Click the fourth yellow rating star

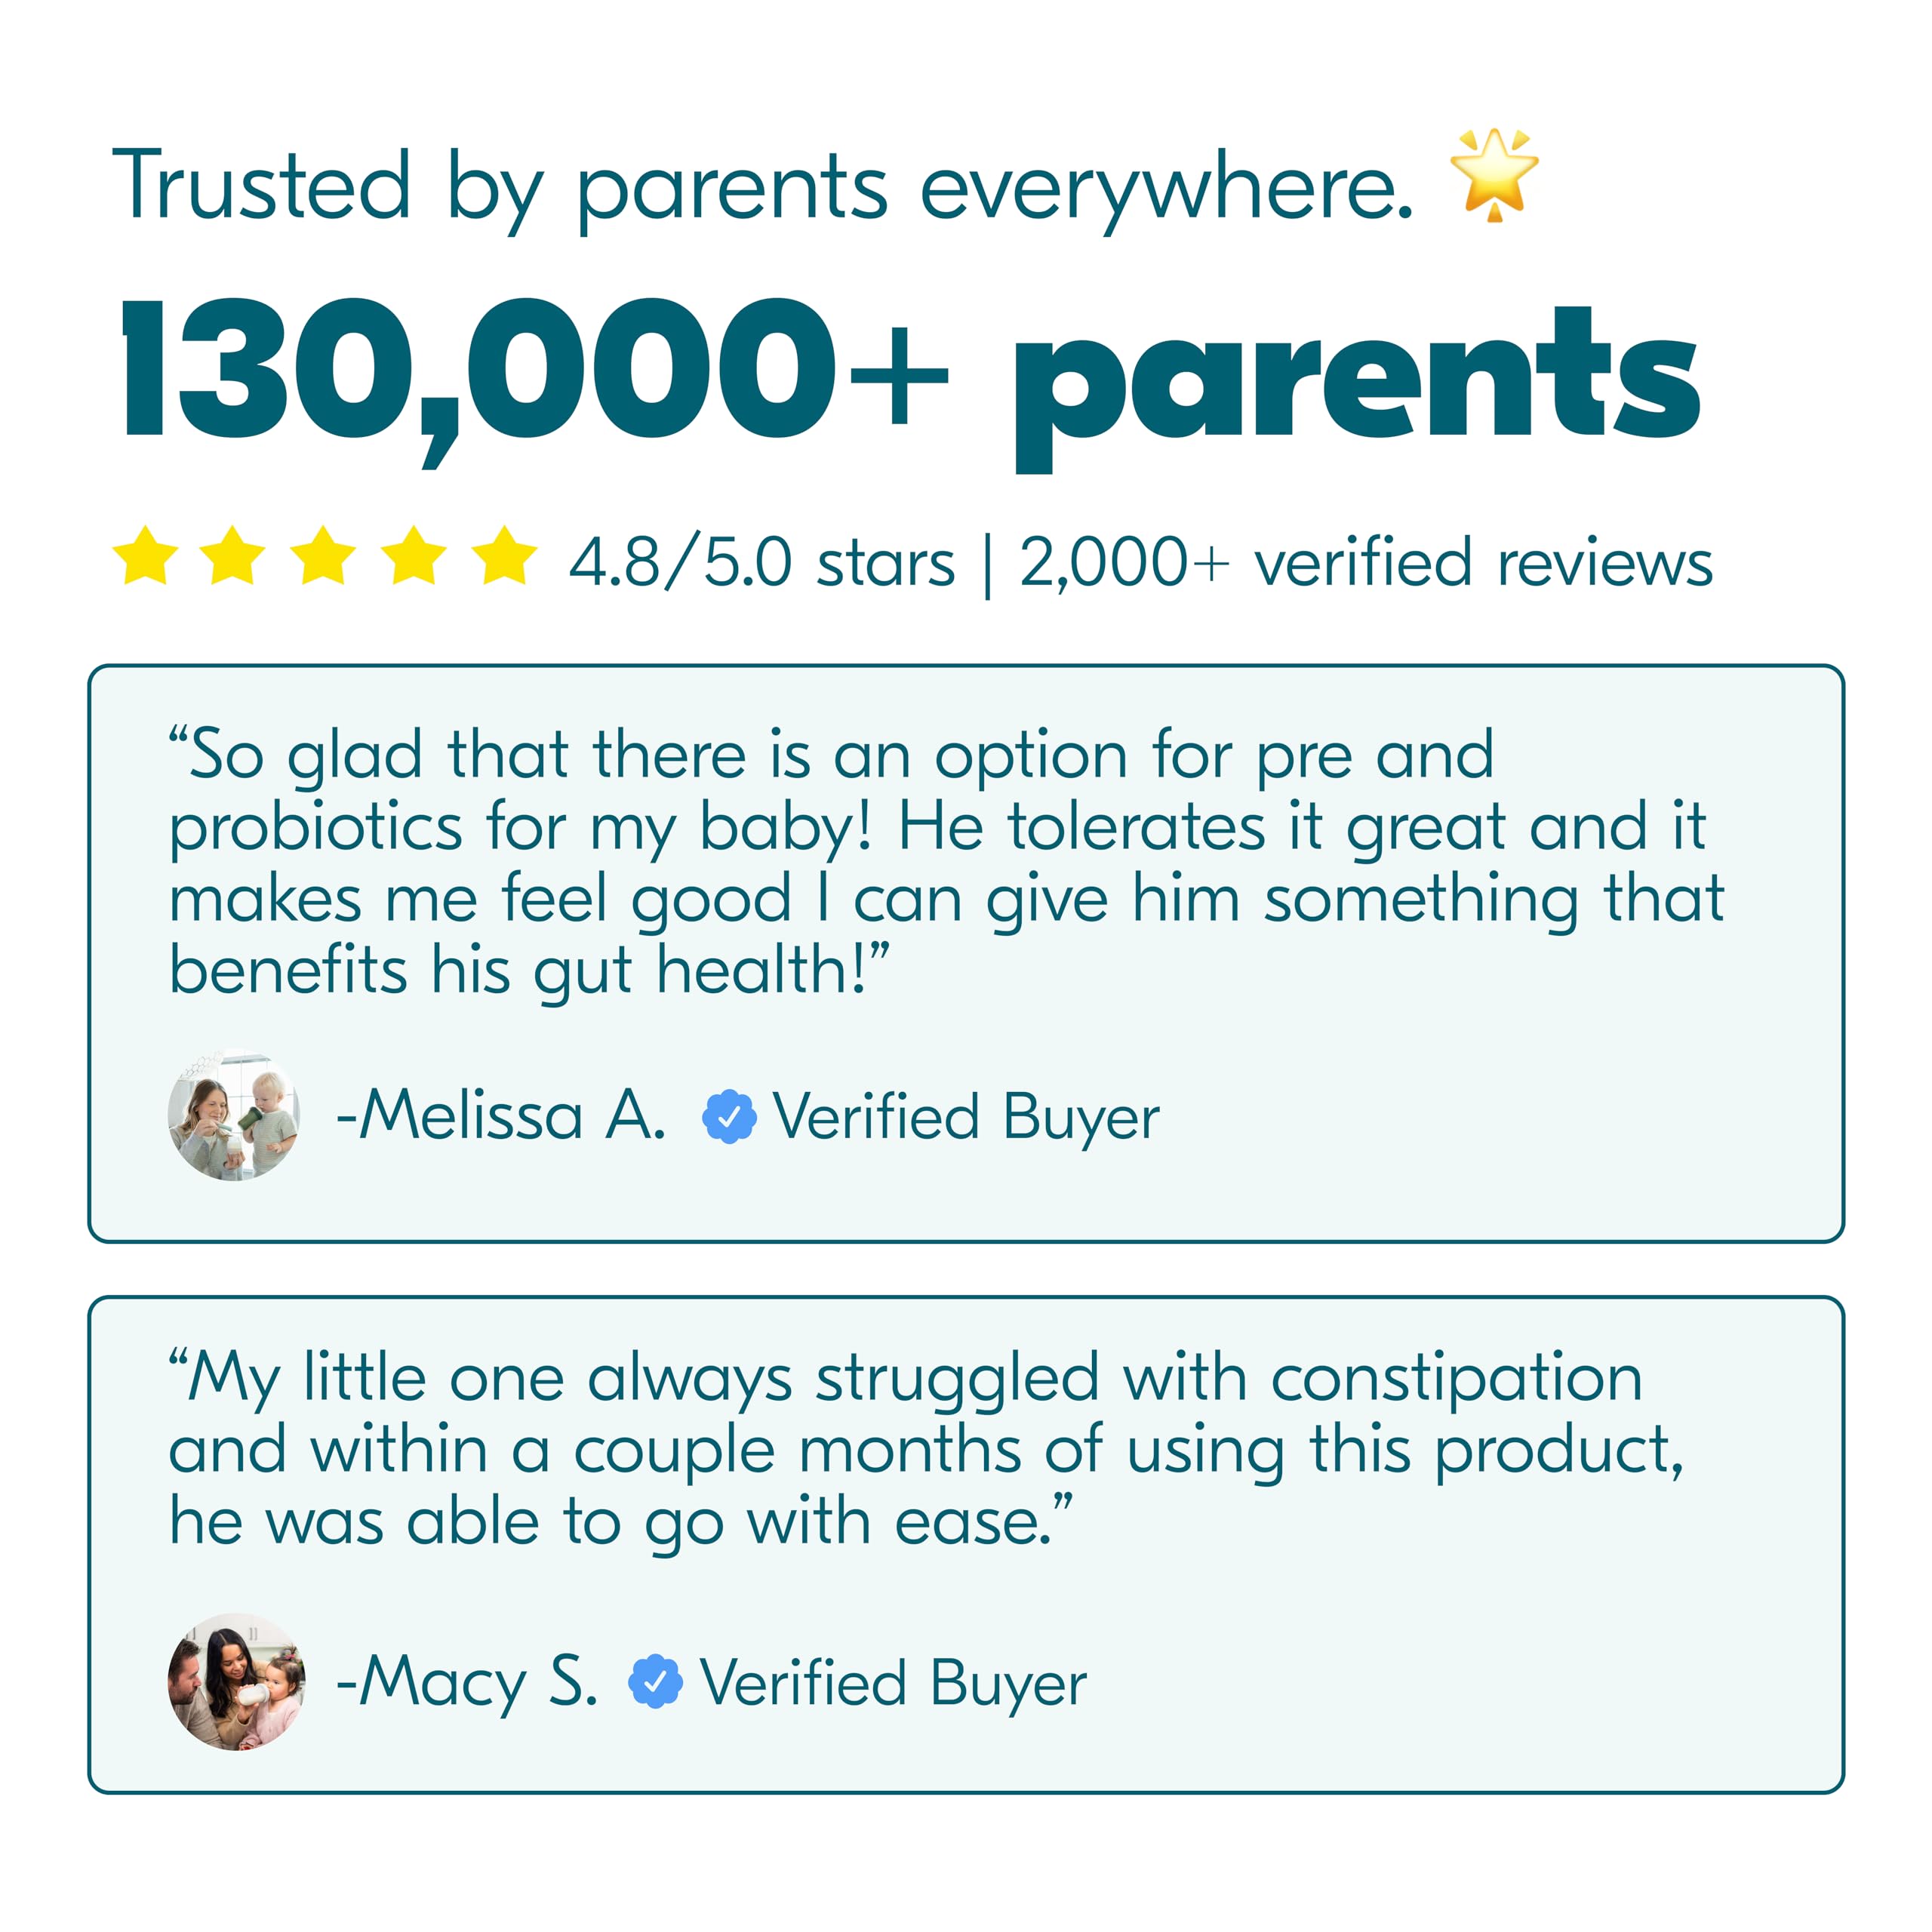(x=414, y=555)
